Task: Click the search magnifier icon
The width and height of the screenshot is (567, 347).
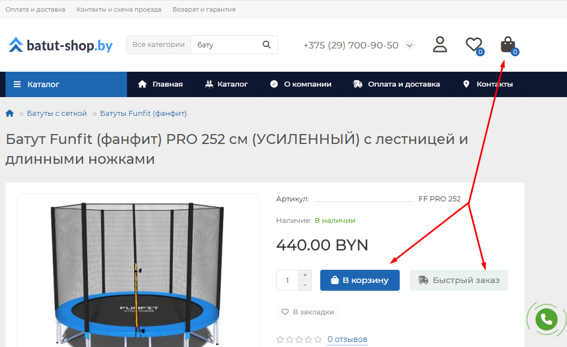Action: pos(267,45)
